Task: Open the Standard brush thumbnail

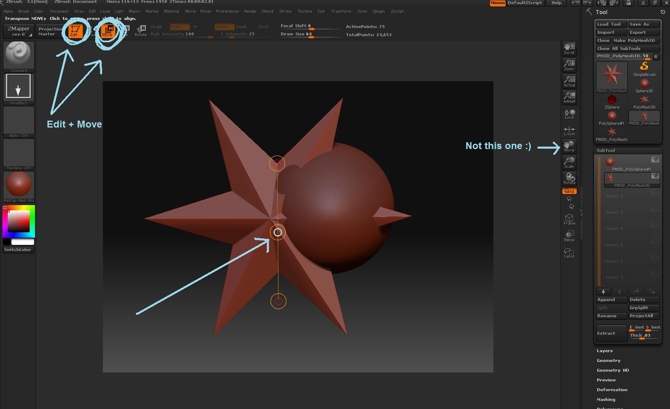Action: pos(19,57)
